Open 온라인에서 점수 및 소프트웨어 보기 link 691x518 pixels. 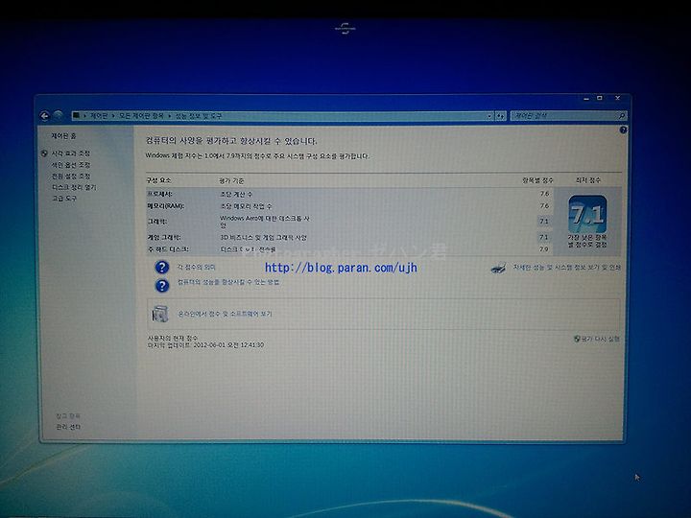coord(225,314)
